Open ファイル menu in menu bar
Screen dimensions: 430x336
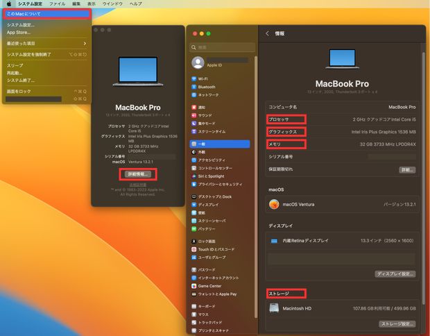(x=57, y=3)
